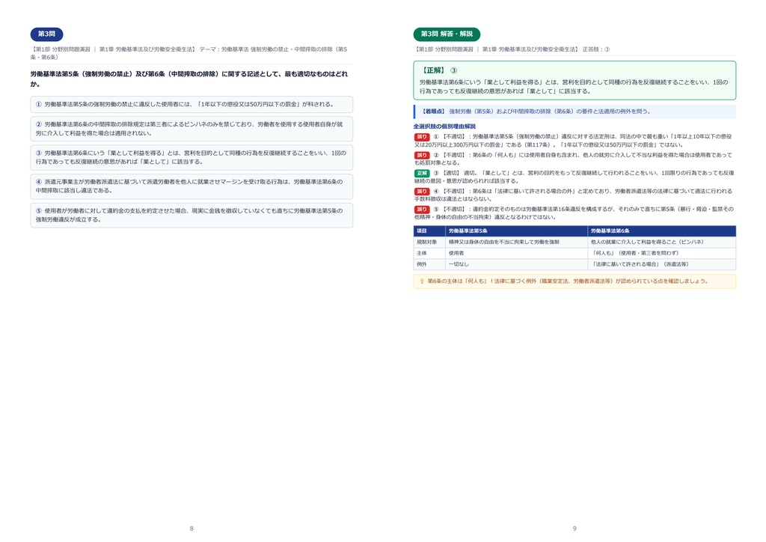766x542 pixels.
Task: Click the lightbulb icon in the yellow tip box
Action: [x=422, y=281]
